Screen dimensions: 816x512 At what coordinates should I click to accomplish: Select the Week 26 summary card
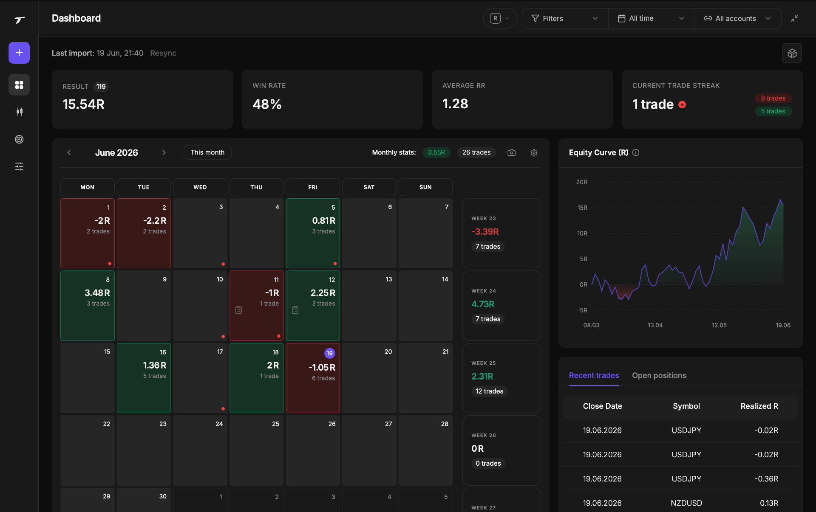[x=501, y=450]
